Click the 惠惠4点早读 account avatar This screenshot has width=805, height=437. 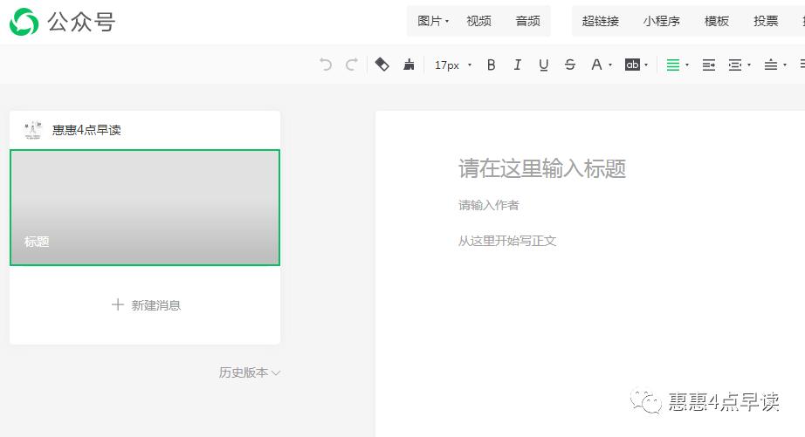33,130
